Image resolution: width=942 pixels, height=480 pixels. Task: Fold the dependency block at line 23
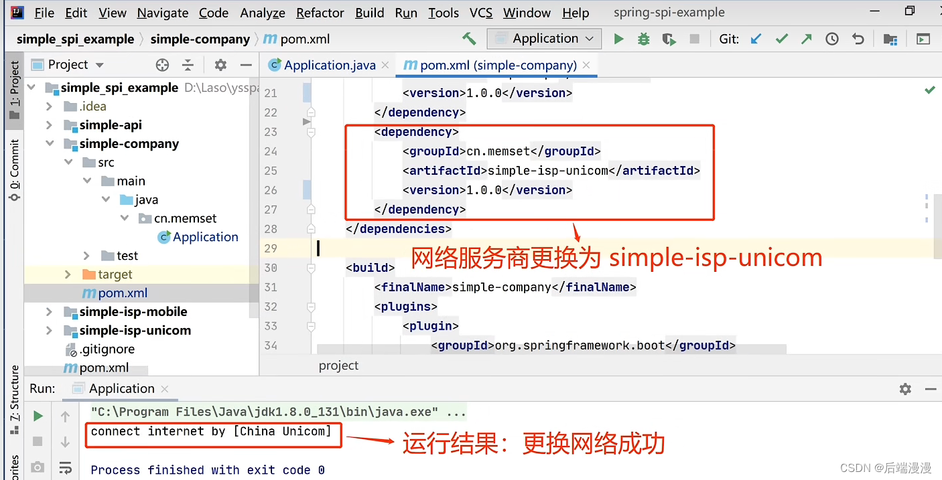tap(311, 133)
